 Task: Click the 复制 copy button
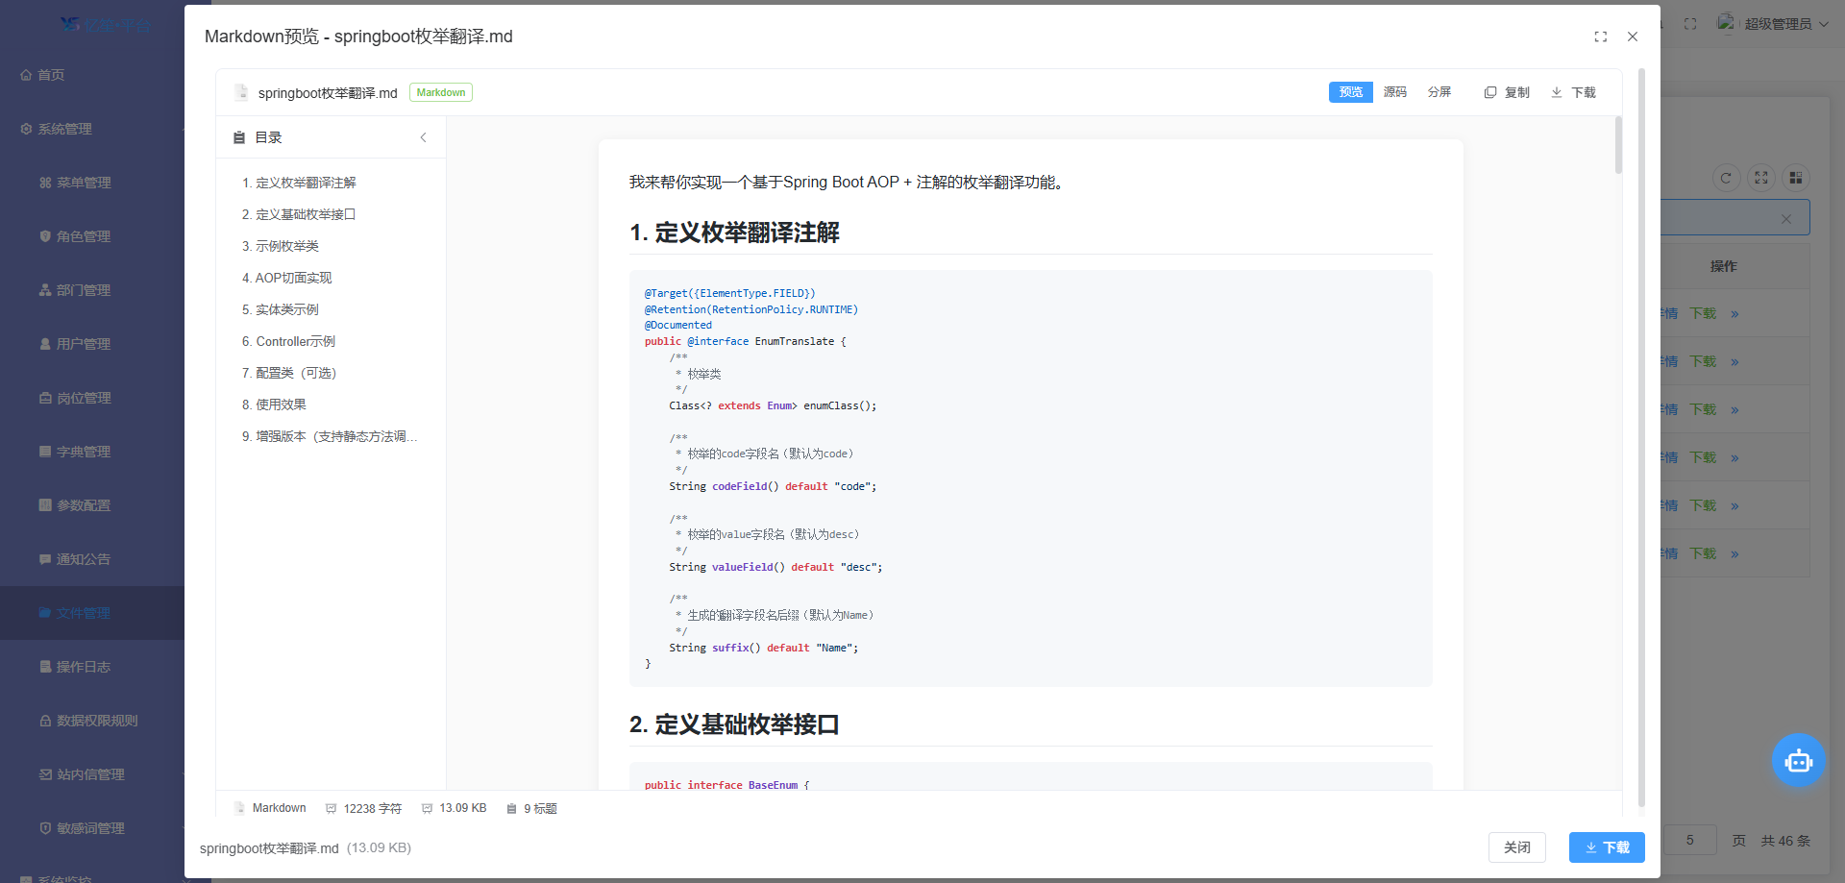(x=1507, y=92)
